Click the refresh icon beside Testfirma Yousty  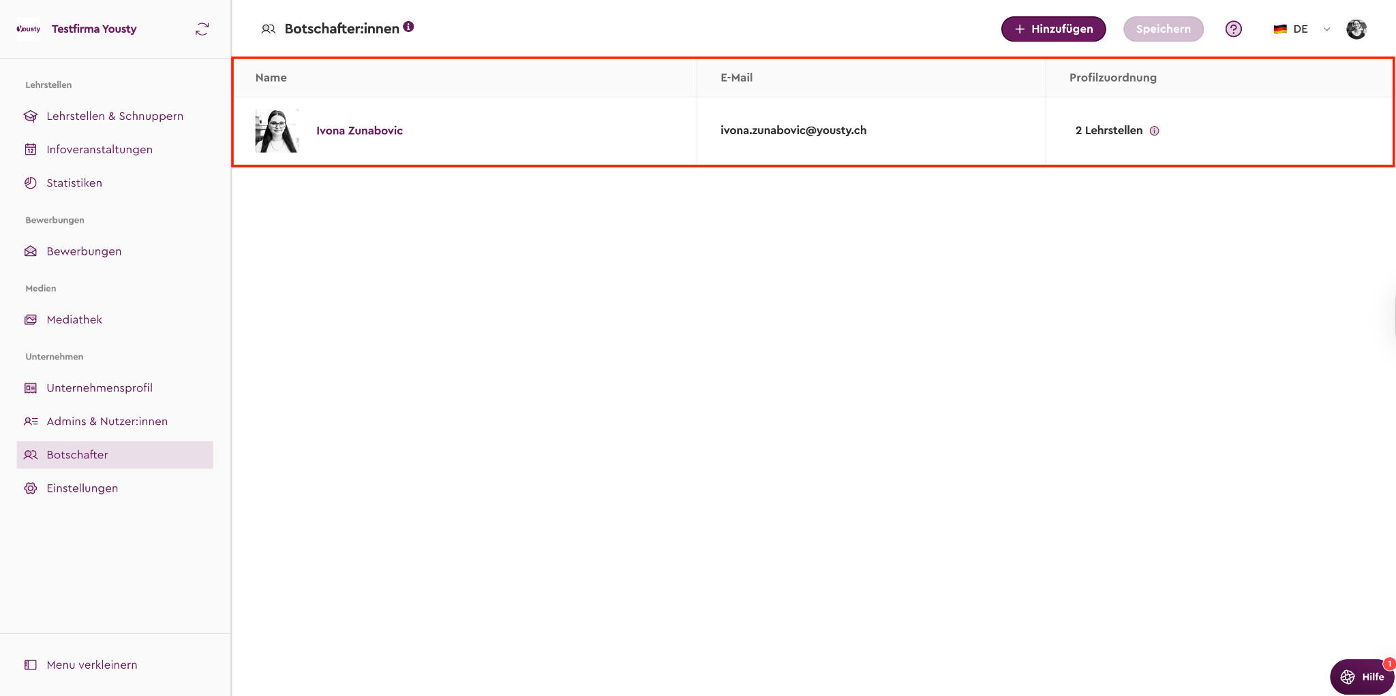202,29
